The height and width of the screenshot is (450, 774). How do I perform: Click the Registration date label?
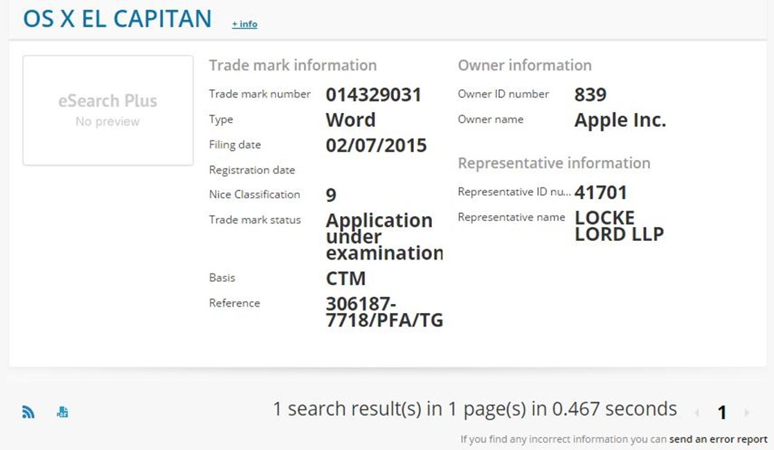tap(252, 170)
